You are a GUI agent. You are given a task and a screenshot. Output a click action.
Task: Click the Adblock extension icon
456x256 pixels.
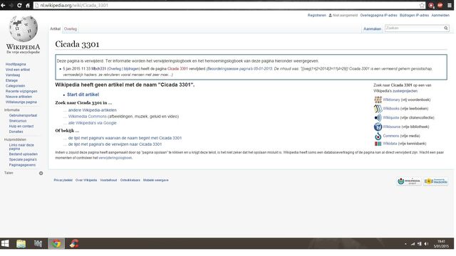coord(440,5)
